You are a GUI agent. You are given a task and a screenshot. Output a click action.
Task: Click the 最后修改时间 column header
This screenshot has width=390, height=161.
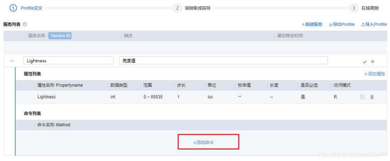(290, 36)
